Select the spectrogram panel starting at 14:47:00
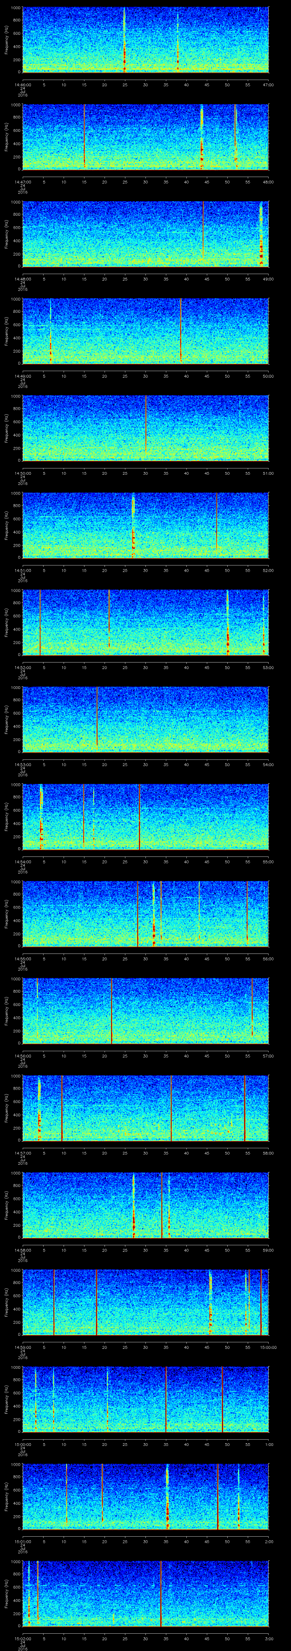 (146, 137)
